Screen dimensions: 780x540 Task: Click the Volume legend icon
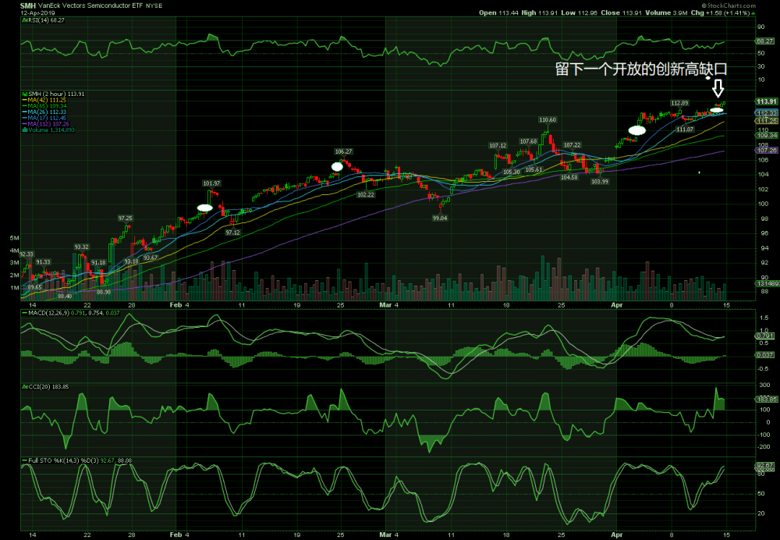tap(25, 130)
